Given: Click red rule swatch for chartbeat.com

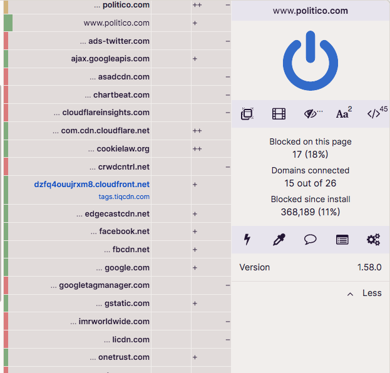Looking at the screenshot, I should point(6,95).
